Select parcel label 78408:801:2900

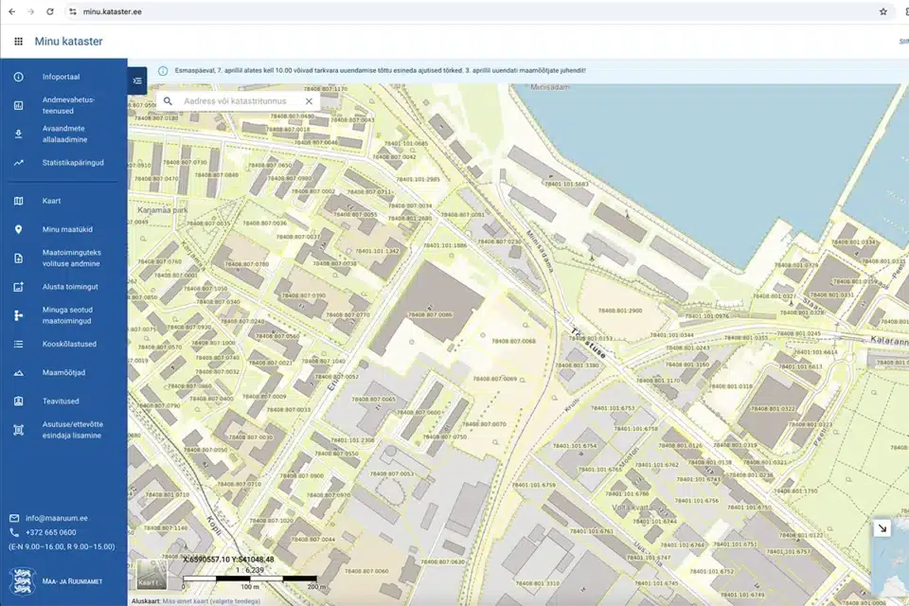(x=619, y=311)
